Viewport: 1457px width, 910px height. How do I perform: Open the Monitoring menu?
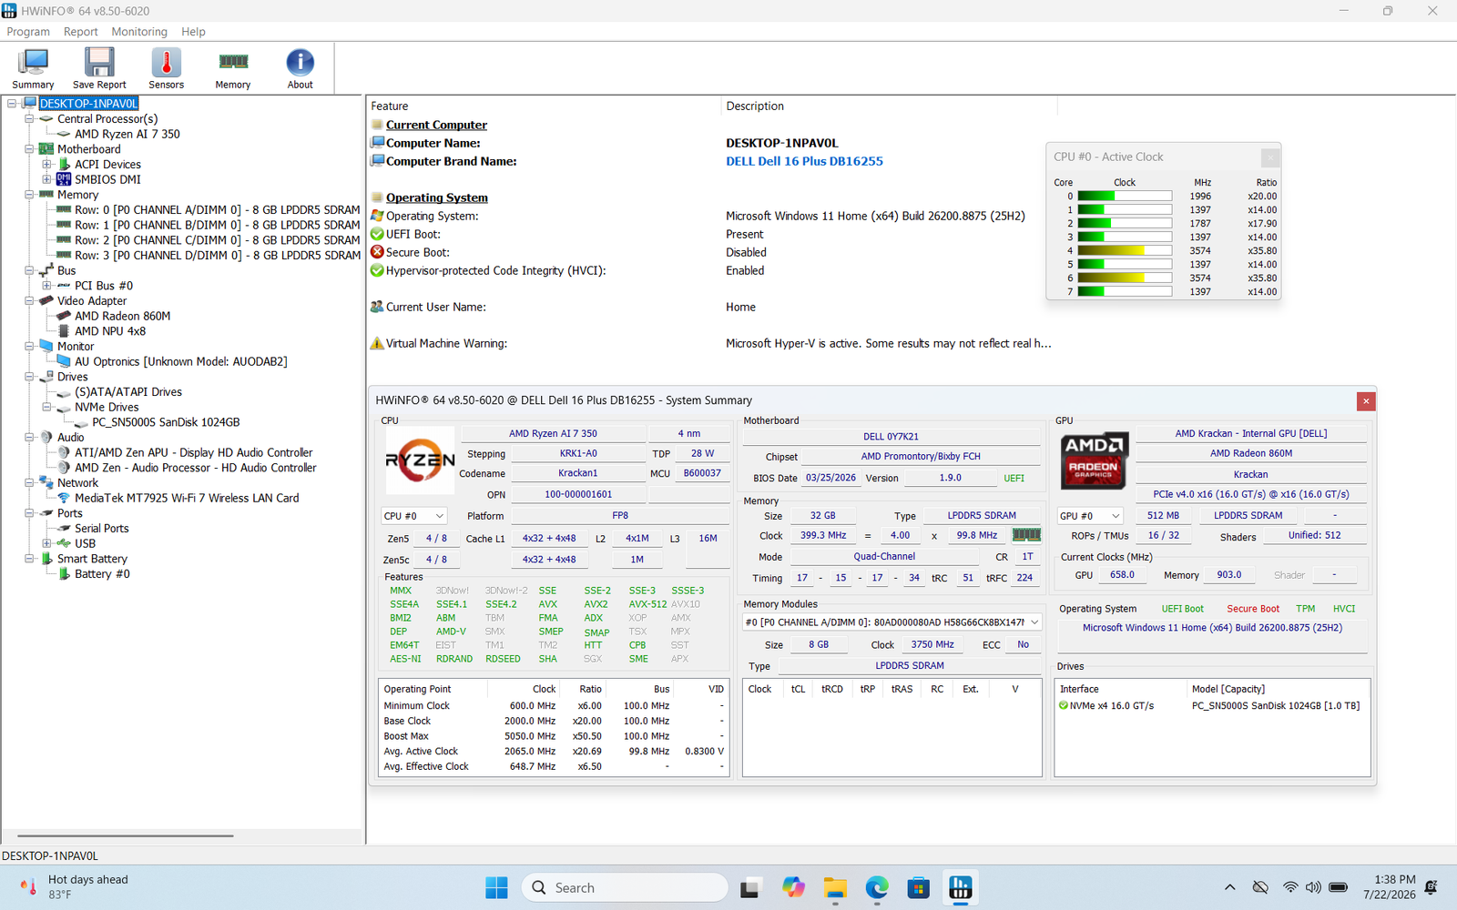[x=139, y=32]
